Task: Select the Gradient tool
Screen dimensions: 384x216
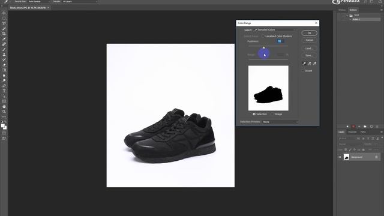Action: pos(4,70)
